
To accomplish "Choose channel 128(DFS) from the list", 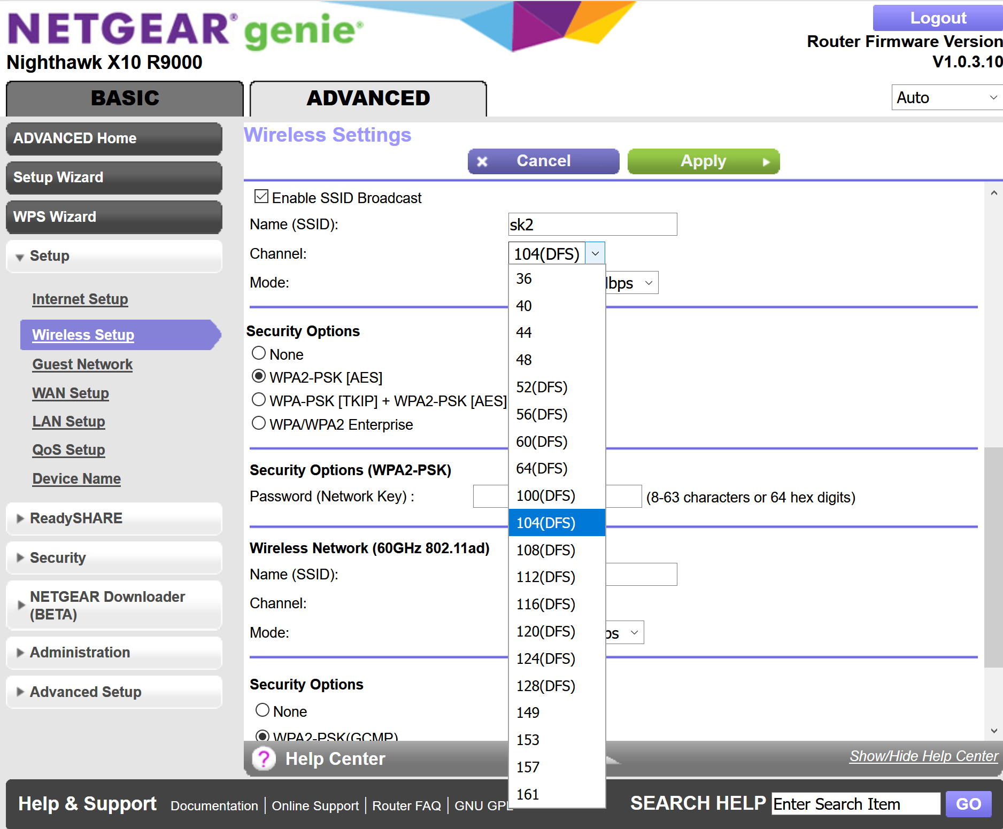I will (557, 686).
